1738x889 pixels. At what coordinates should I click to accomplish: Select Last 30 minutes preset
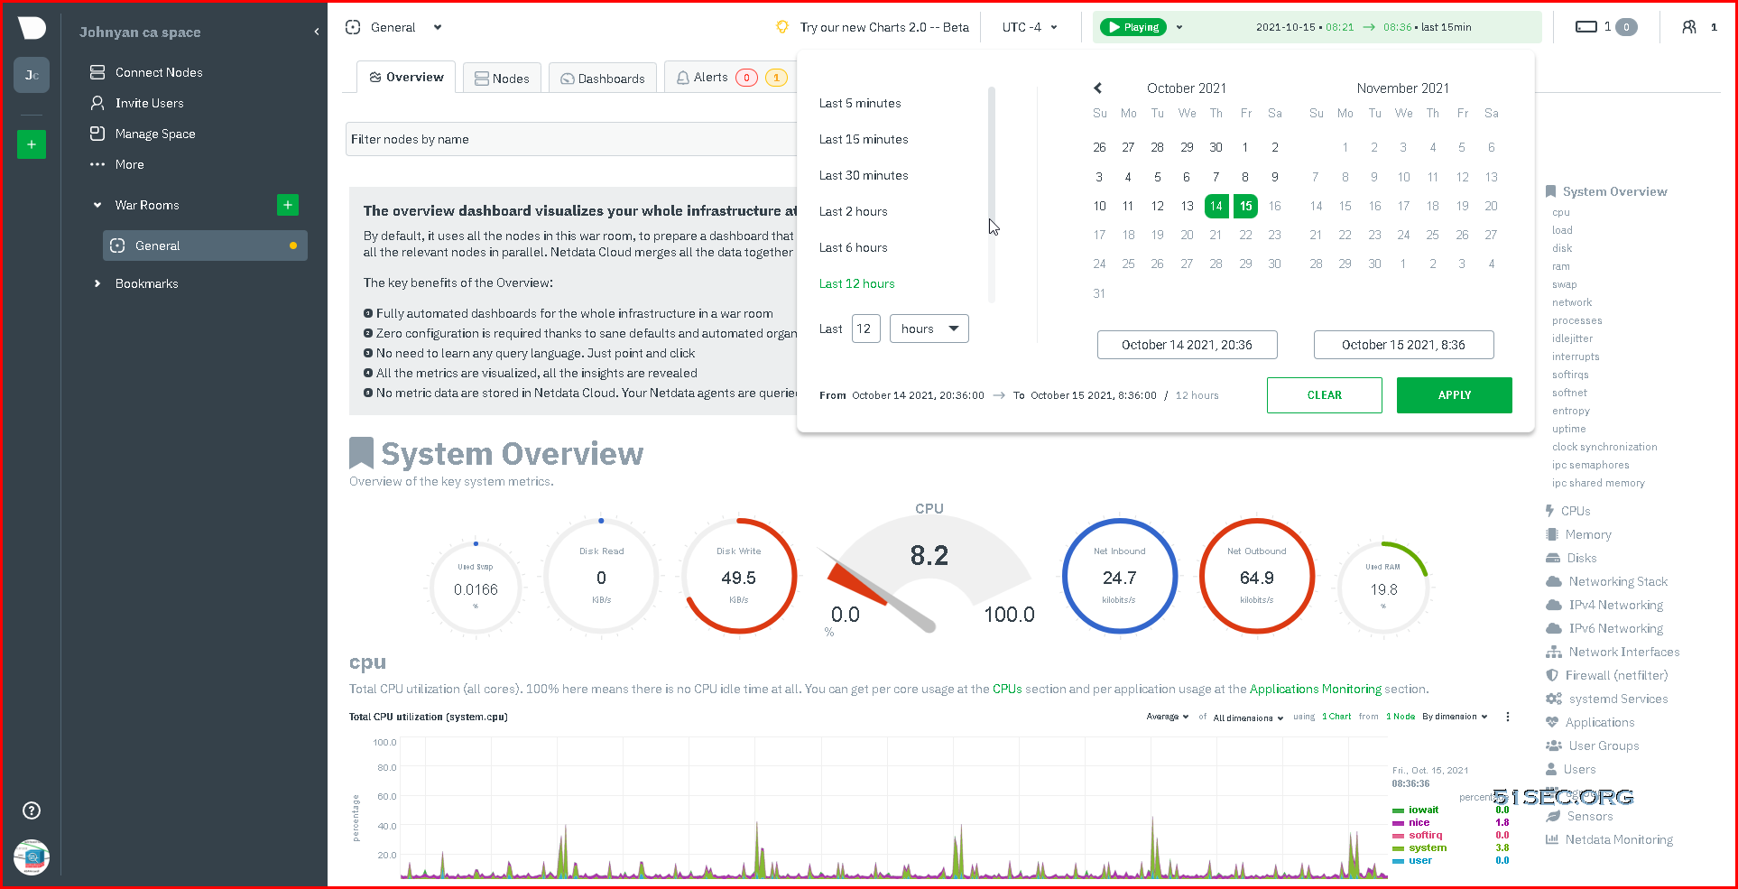[864, 175]
